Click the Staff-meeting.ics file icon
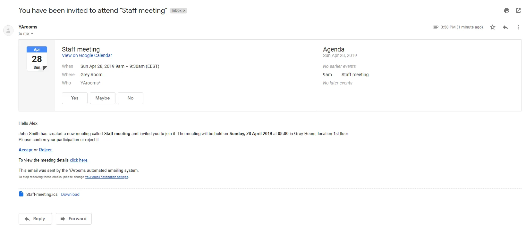 pos(21,194)
